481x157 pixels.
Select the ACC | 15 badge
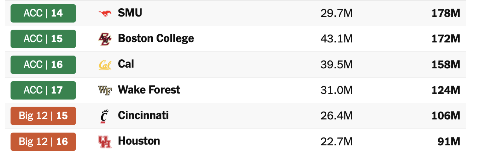pyautogui.click(x=43, y=39)
